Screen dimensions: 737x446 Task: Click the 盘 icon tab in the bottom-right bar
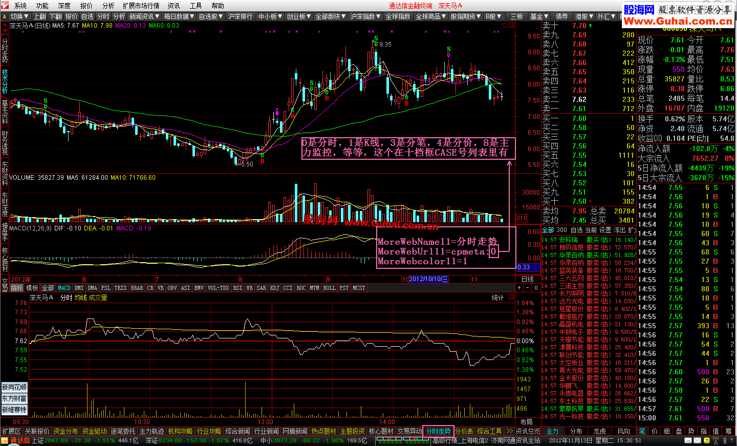coord(679,431)
